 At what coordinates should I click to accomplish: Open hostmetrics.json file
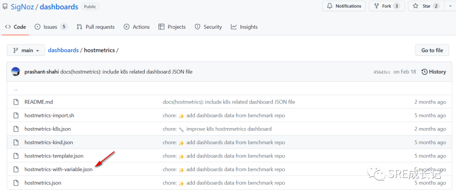pos(43,183)
